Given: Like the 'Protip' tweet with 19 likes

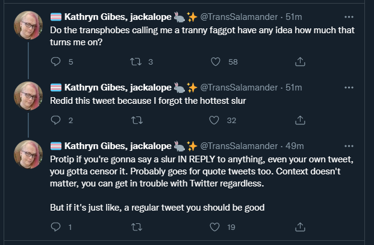Looking at the screenshot, I should click(x=214, y=227).
